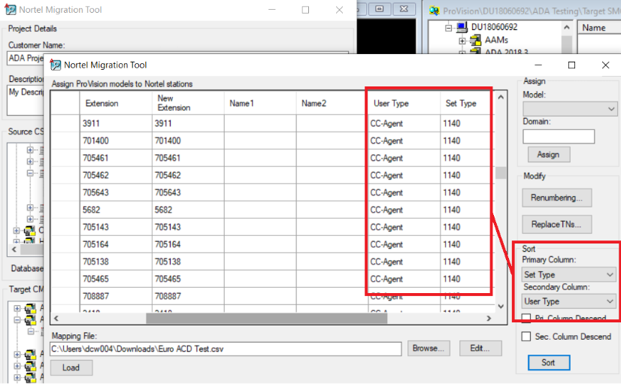621x384 pixels.
Task: Click background Nortel Migration Tool window icon
Action: [11, 10]
